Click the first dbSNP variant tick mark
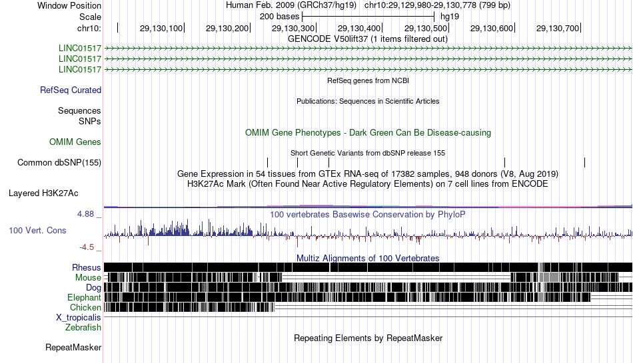This screenshot has height=363, width=633. [x=267, y=162]
